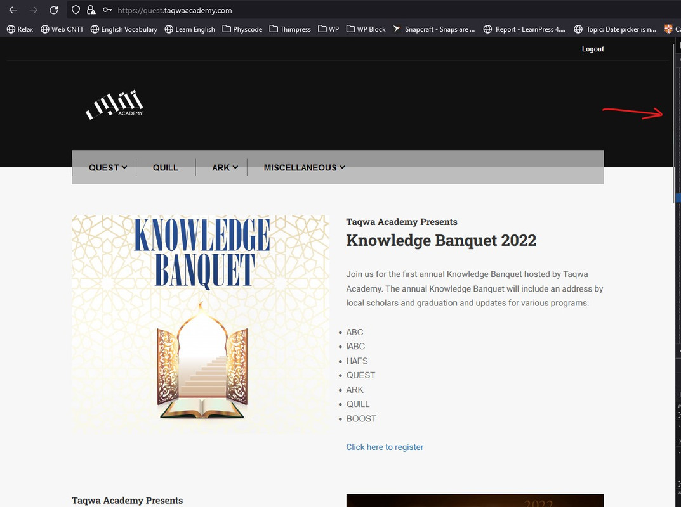
Task: Click the BOOST list item
Action: tap(361, 418)
